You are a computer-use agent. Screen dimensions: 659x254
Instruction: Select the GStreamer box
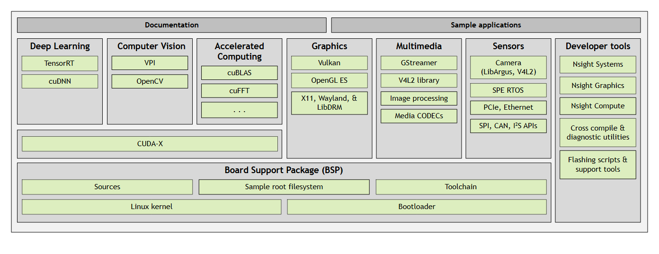click(x=419, y=63)
